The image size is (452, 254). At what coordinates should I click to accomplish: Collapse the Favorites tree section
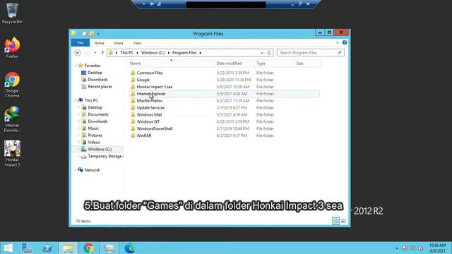[76, 66]
